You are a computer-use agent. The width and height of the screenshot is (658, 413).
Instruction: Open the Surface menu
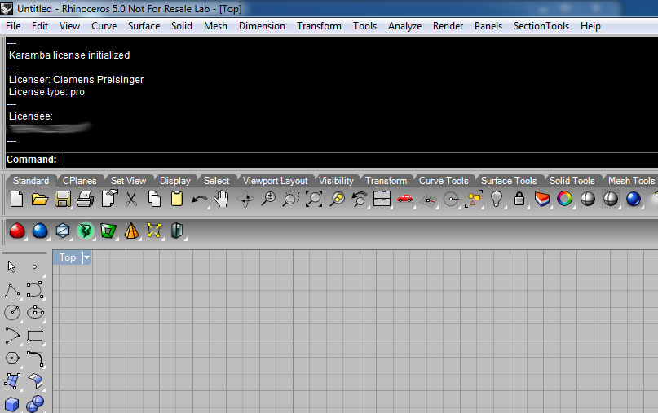tap(144, 26)
